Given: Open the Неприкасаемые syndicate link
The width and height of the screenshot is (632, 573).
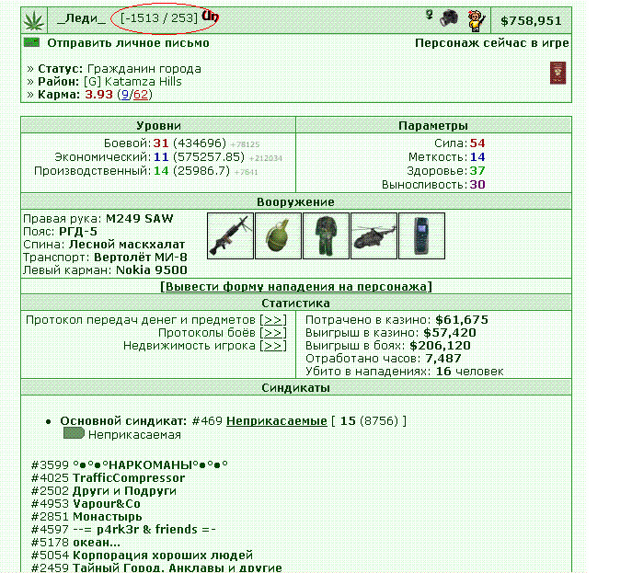Looking at the screenshot, I should point(277,421).
